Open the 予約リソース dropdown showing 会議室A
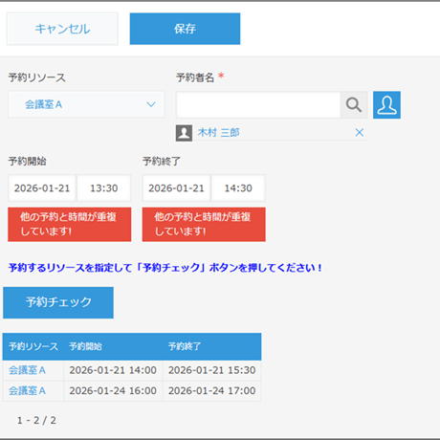This screenshot has height=440, width=440. click(86, 104)
